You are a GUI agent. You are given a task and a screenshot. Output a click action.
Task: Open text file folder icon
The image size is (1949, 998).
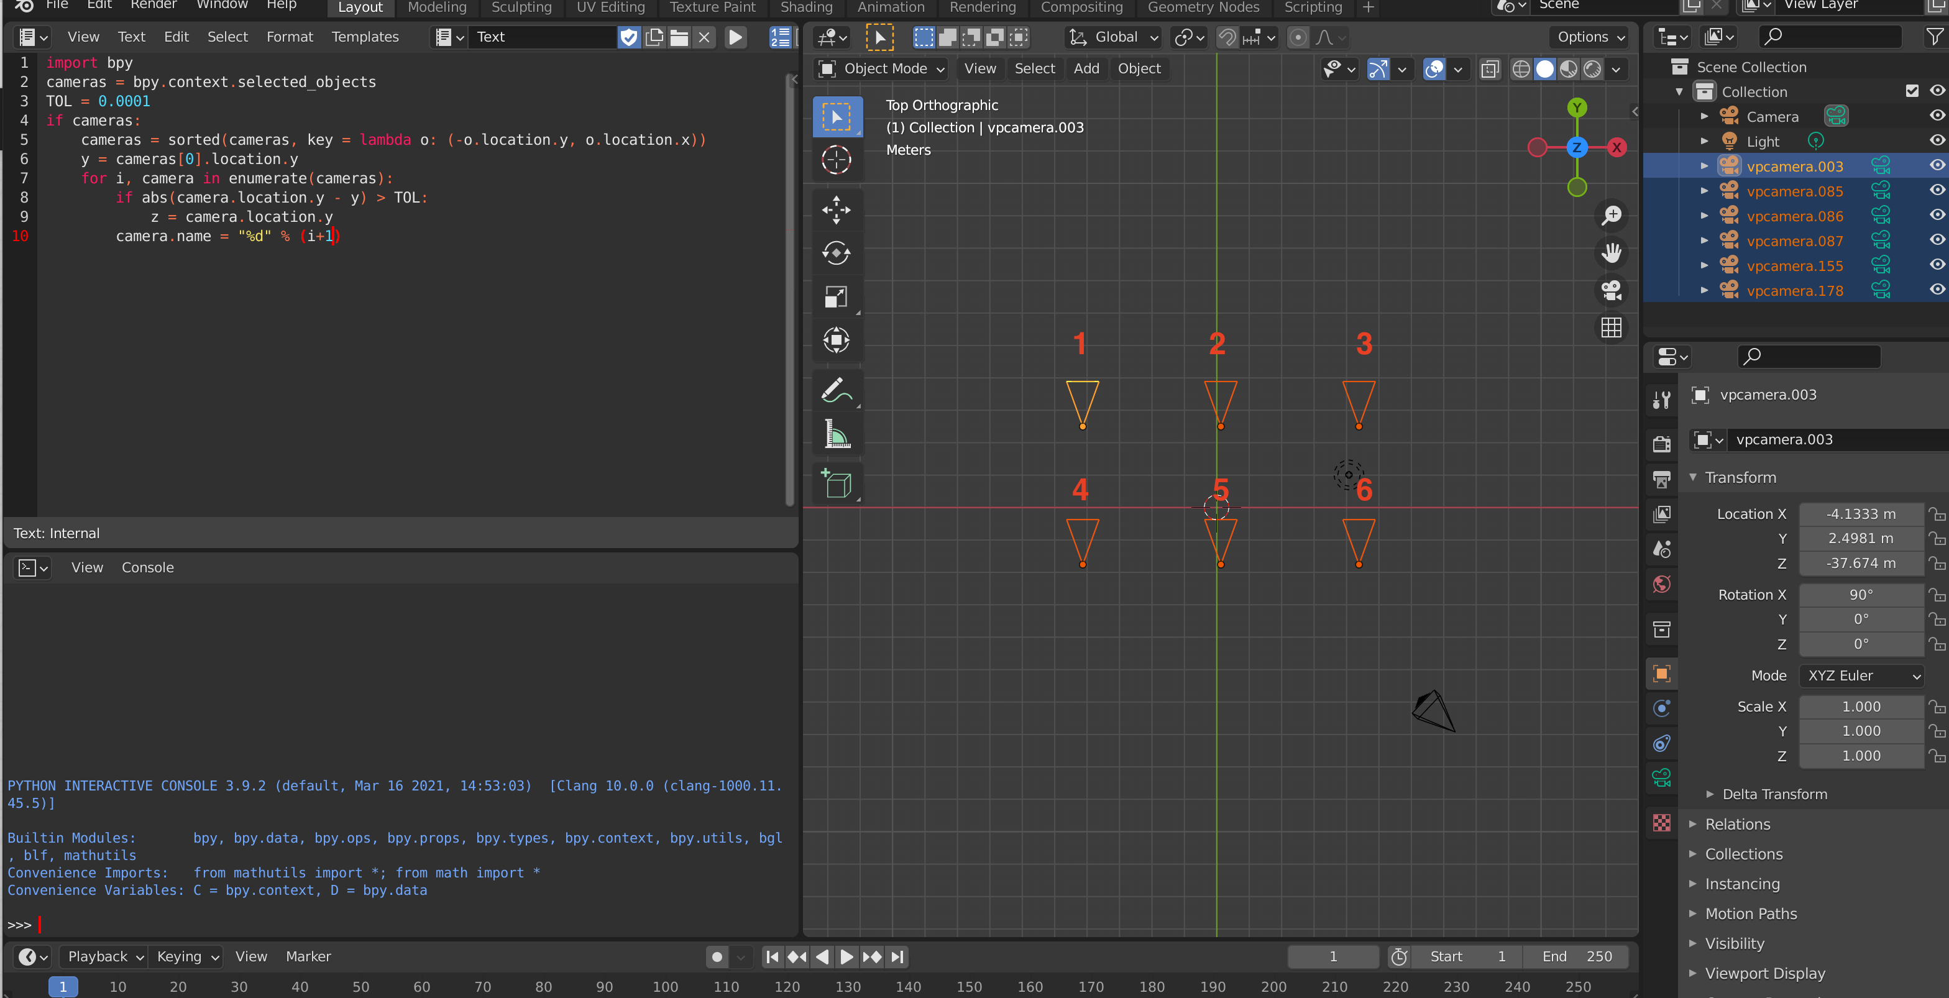679,37
